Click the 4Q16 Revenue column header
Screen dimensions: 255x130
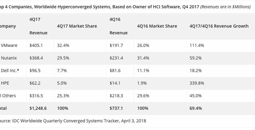point(118,26)
